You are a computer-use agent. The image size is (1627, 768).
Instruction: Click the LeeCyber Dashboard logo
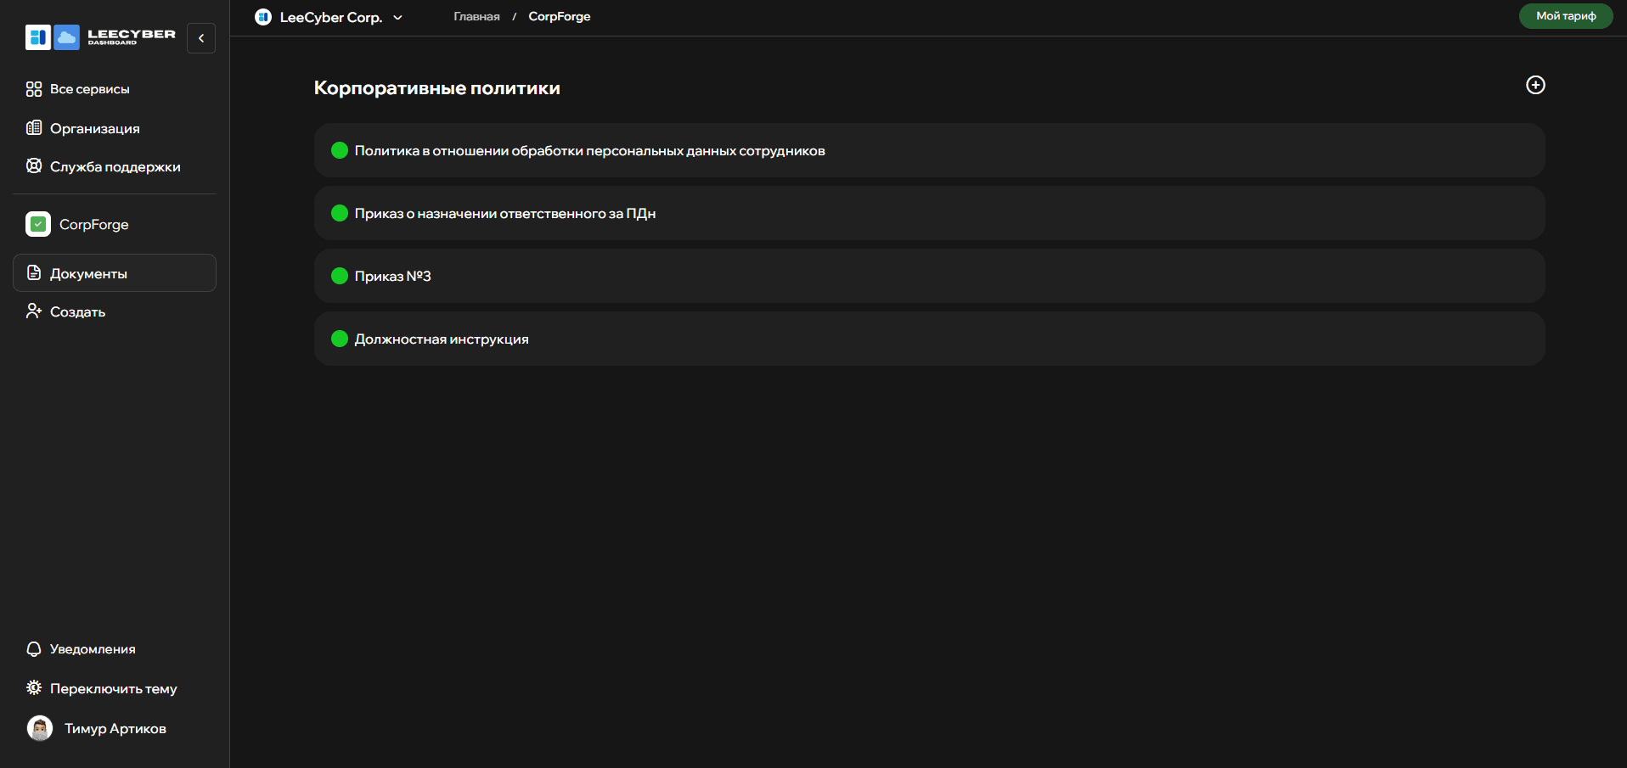click(x=100, y=37)
